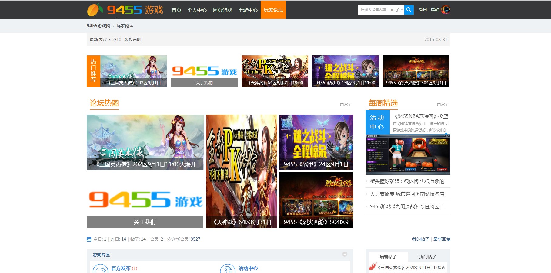Screen dimensions: 551x273
Task: Click 9455游戏网 breadcrumb link
Action: point(99,26)
